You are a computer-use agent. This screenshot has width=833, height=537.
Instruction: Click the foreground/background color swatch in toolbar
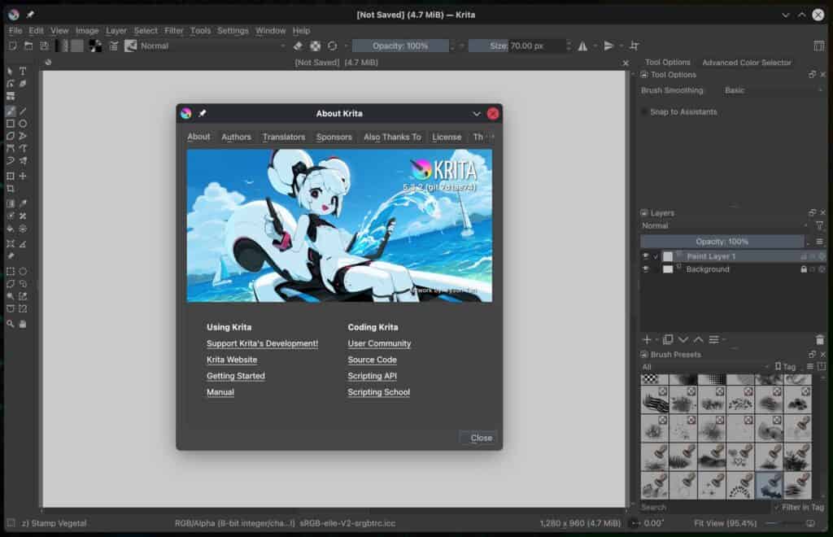(96, 46)
